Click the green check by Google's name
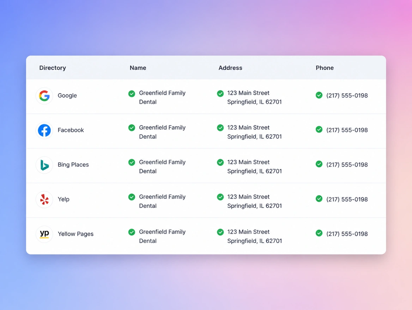Viewport: 412px width, 310px height. (132, 93)
